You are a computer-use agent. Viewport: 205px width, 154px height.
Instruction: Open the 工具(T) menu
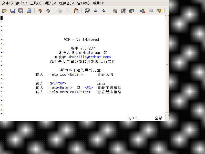(x=36, y=3)
